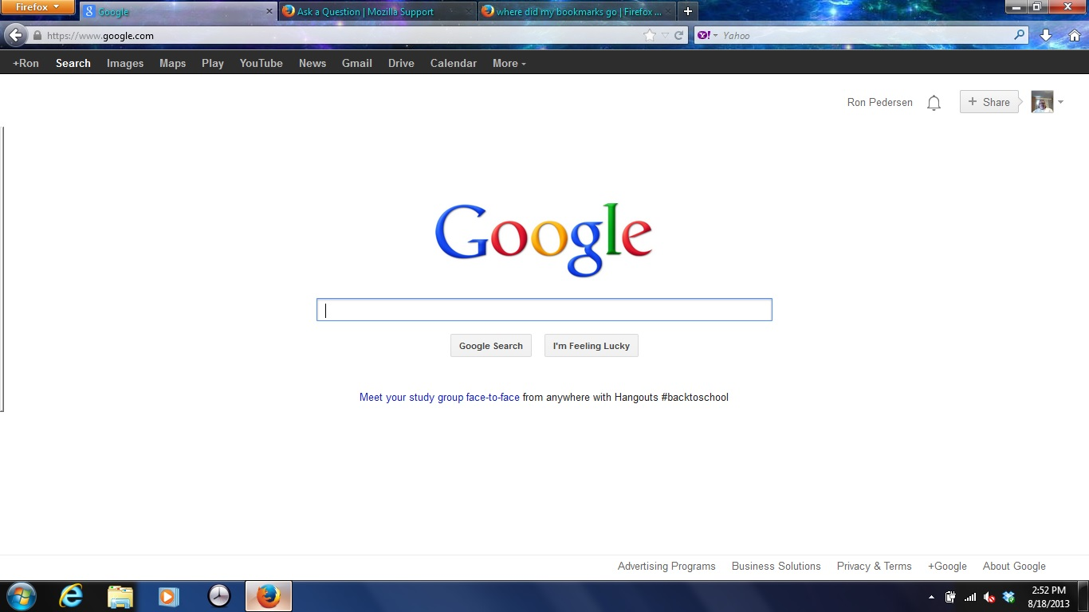Open the profile picture account menu
The image size is (1089, 612).
(x=1042, y=102)
